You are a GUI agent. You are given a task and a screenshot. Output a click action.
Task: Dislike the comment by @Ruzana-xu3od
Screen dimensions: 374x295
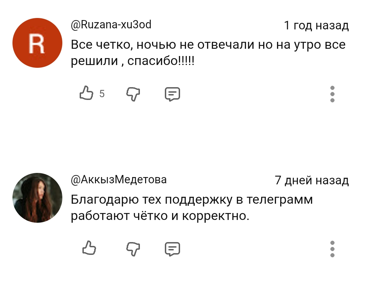click(133, 93)
